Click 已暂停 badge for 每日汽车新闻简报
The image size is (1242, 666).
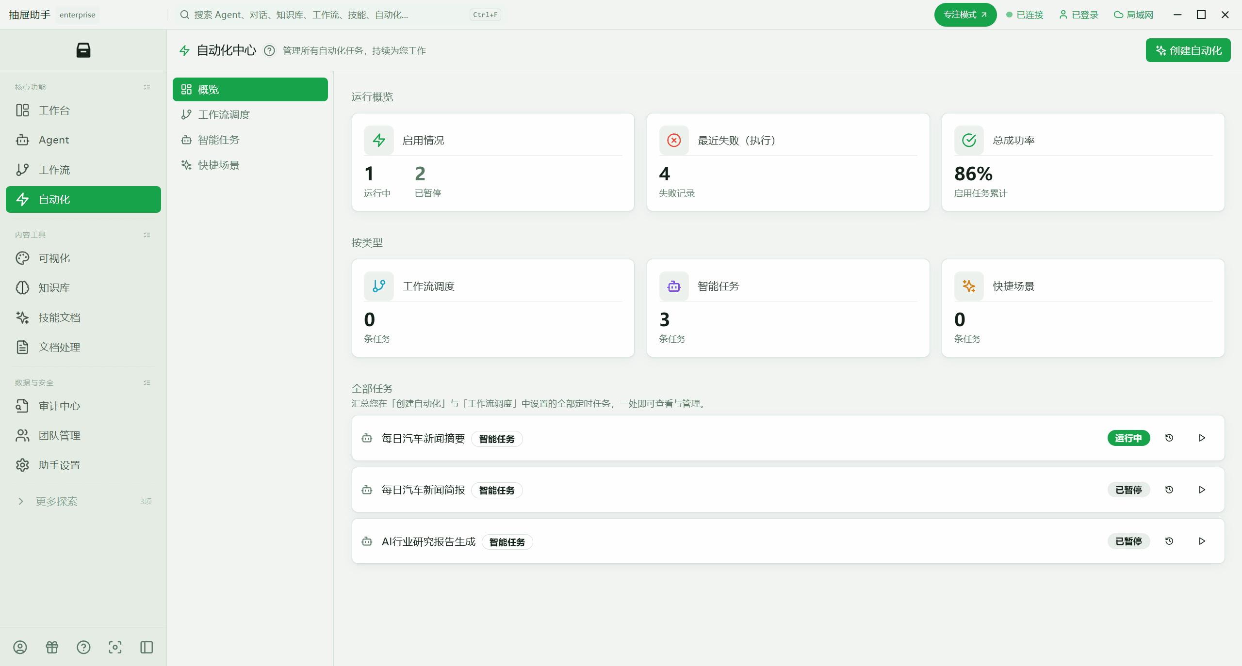[1128, 490]
